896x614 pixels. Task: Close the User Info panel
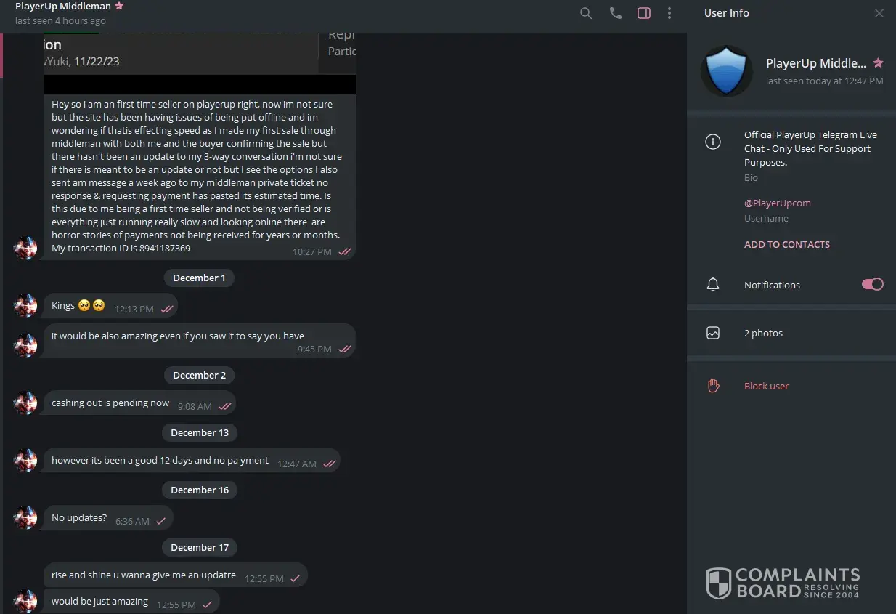point(879,13)
